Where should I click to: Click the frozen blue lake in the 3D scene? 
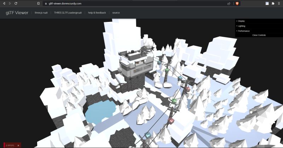tap(100, 112)
